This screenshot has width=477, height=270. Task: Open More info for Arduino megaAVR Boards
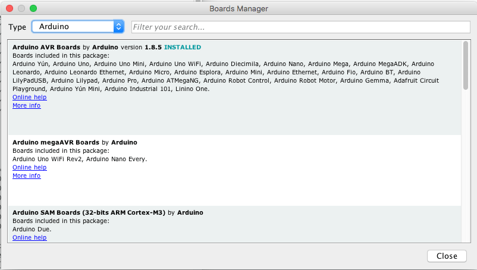pos(26,176)
